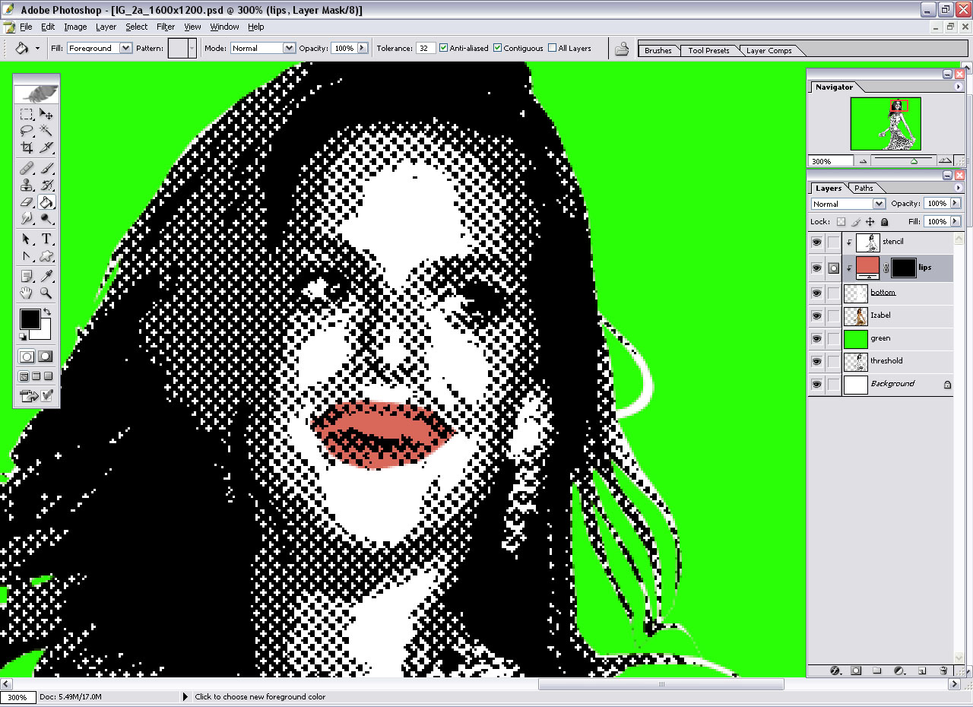Screen dimensions: 973x707
Task: Open the layer blend mode dropdown
Action: point(848,204)
